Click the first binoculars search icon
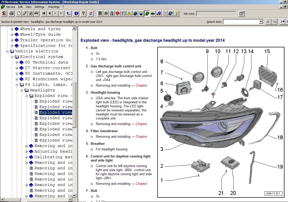This screenshot has height=202, width=288. (268, 22)
